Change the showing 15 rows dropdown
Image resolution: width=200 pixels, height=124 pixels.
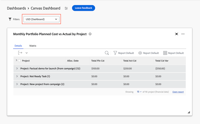139,92
